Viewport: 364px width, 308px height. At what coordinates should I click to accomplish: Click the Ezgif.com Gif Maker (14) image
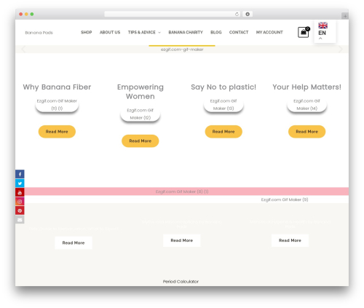click(x=306, y=105)
